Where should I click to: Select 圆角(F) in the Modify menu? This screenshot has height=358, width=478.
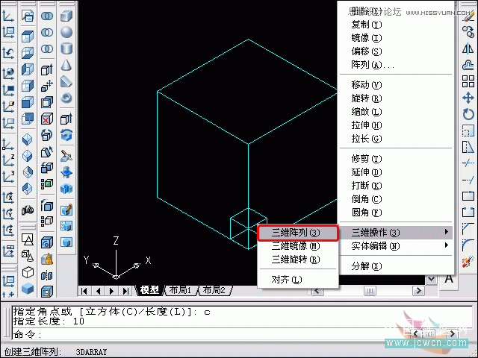(x=396, y=212)
